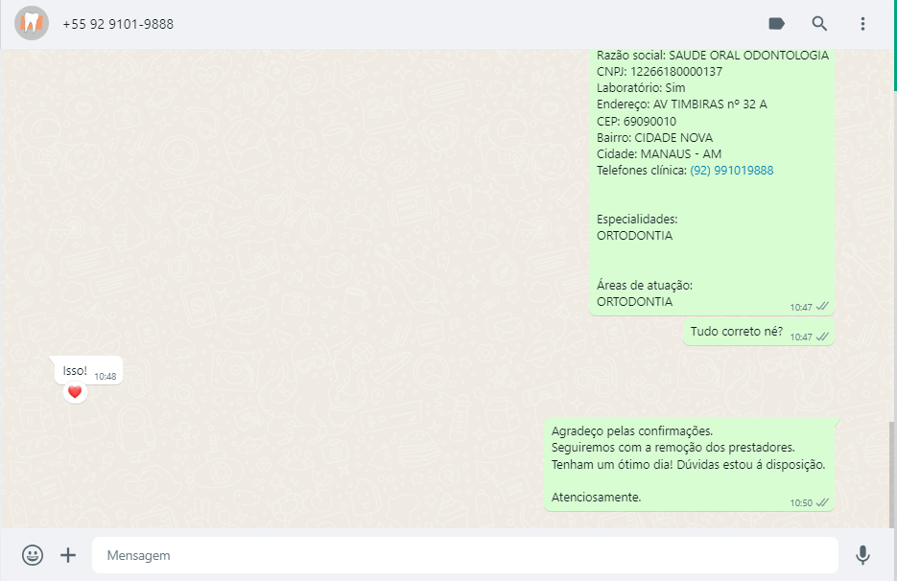The height and width of the screenshot is (581, 897).
Task: Open the three-dot chat menu
Action: point(862,23)
